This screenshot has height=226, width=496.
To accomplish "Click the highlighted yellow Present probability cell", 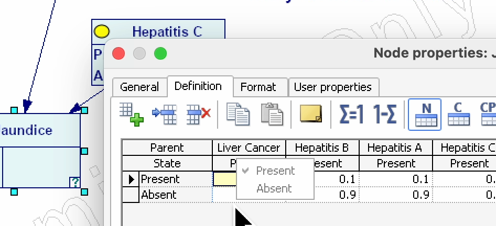I will (x=225, y=179).
